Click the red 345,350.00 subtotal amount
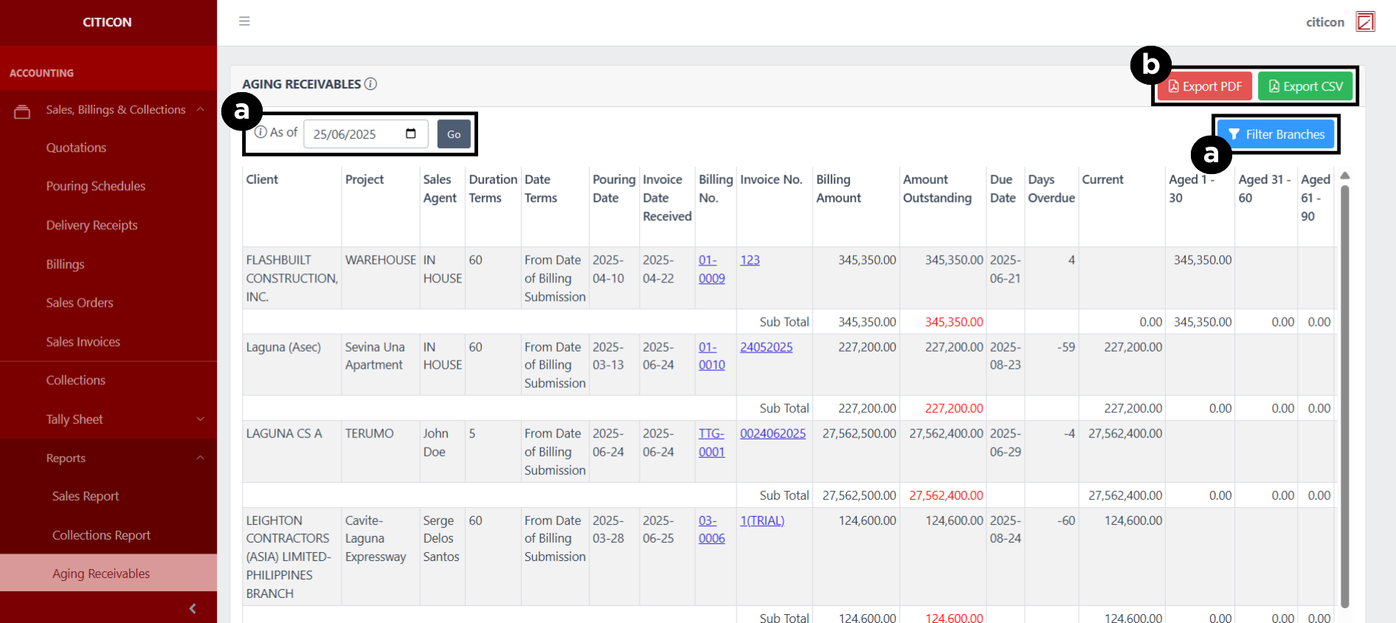 tap(954, 322)
